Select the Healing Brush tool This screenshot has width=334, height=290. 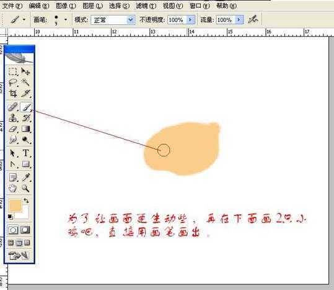(13, 107)
